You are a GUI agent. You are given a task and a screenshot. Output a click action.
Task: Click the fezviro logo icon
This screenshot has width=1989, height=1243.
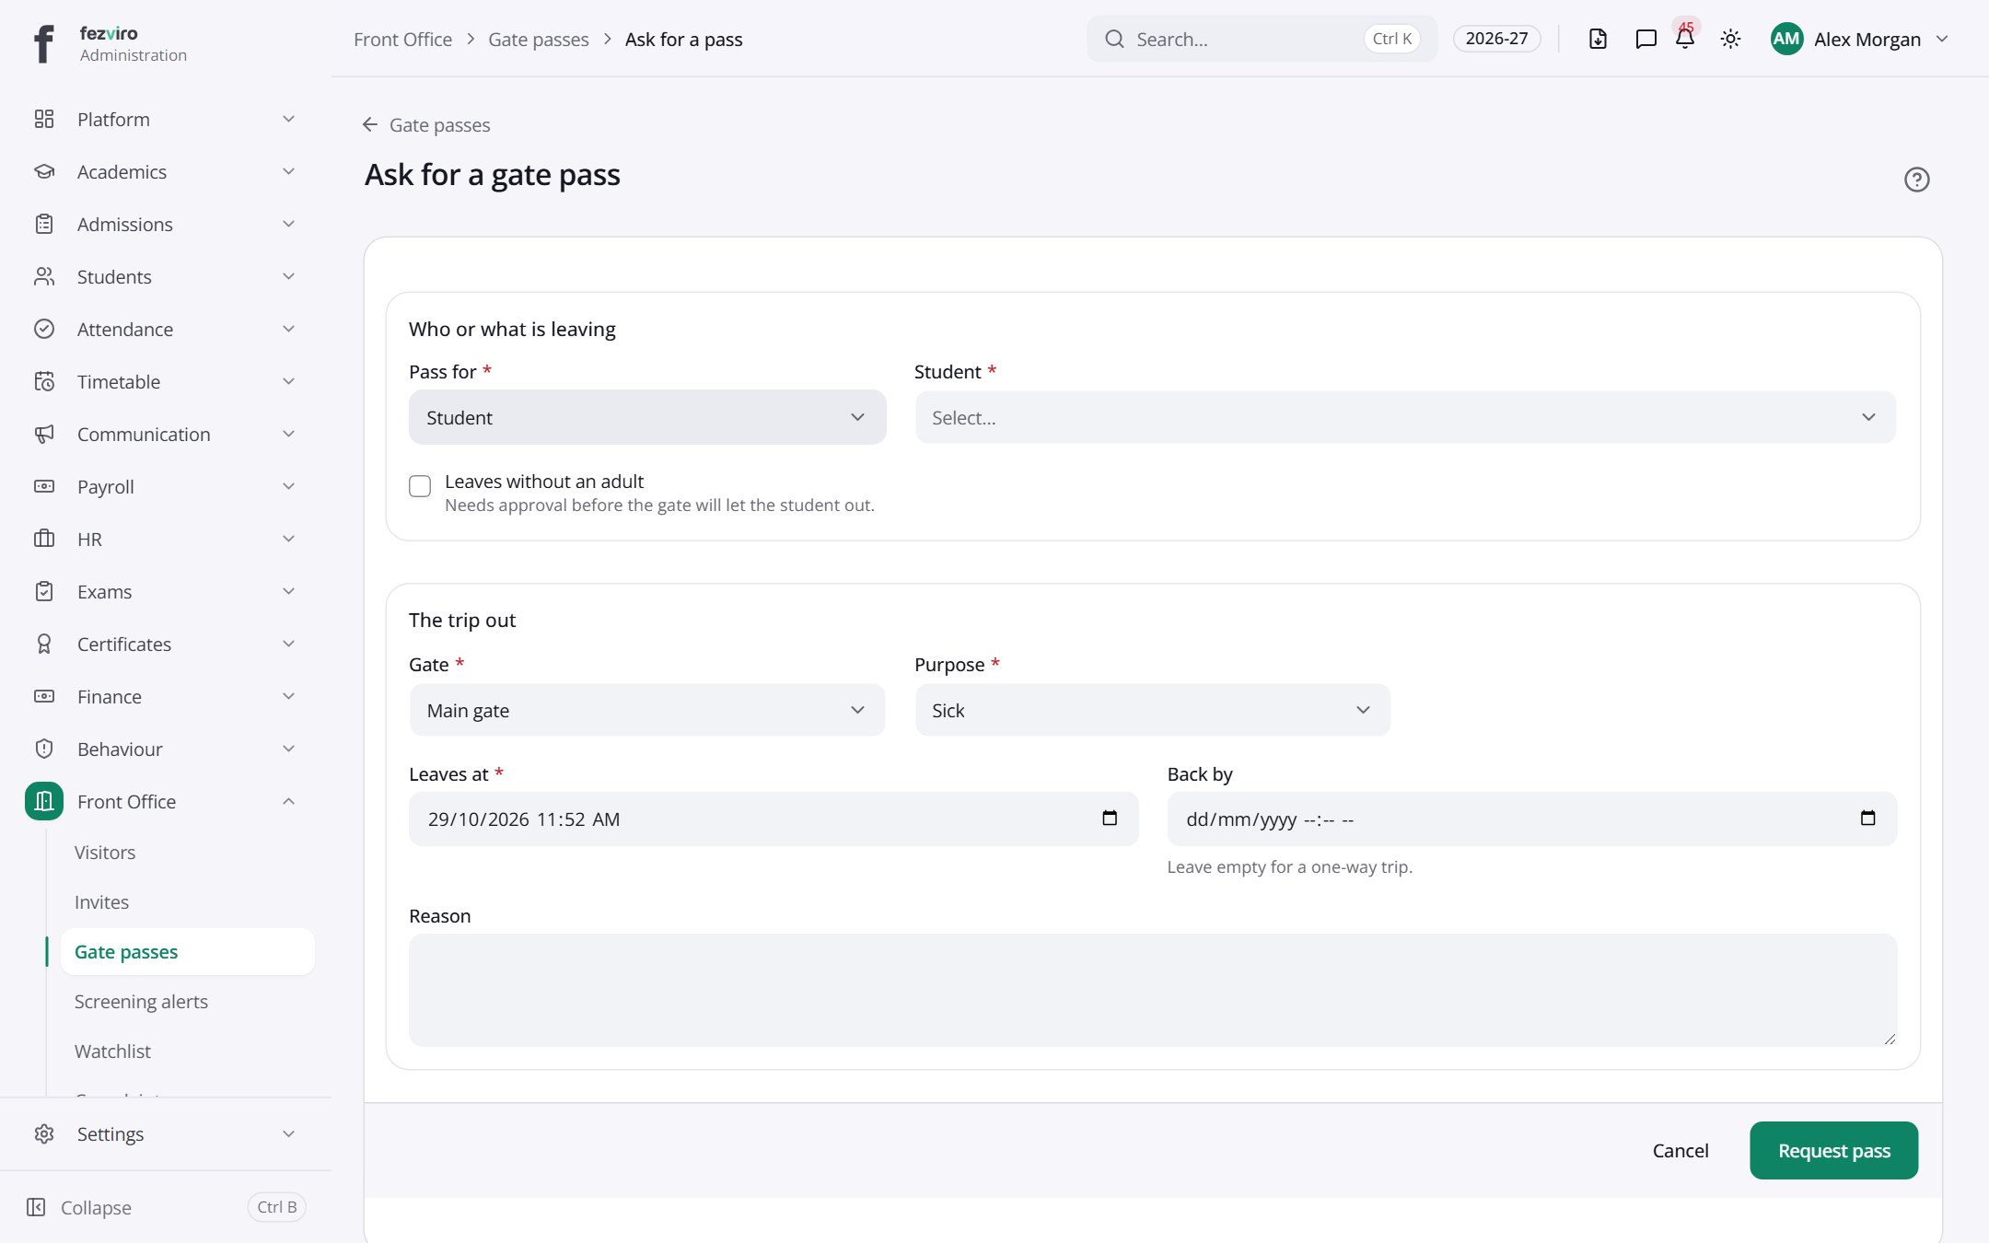click(43, 43)
